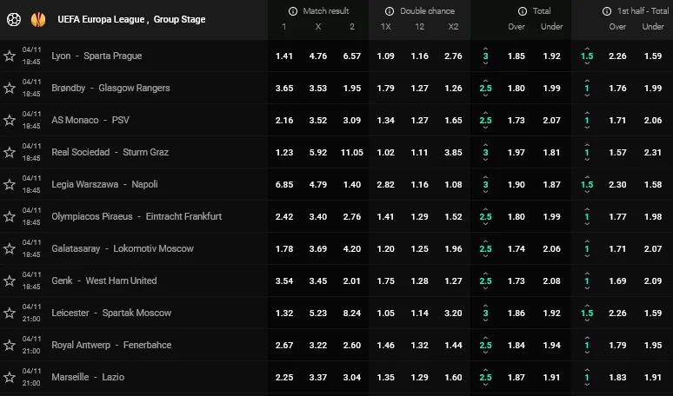Expand total line 3 selector for Lyon match

[x=485, y=56]
